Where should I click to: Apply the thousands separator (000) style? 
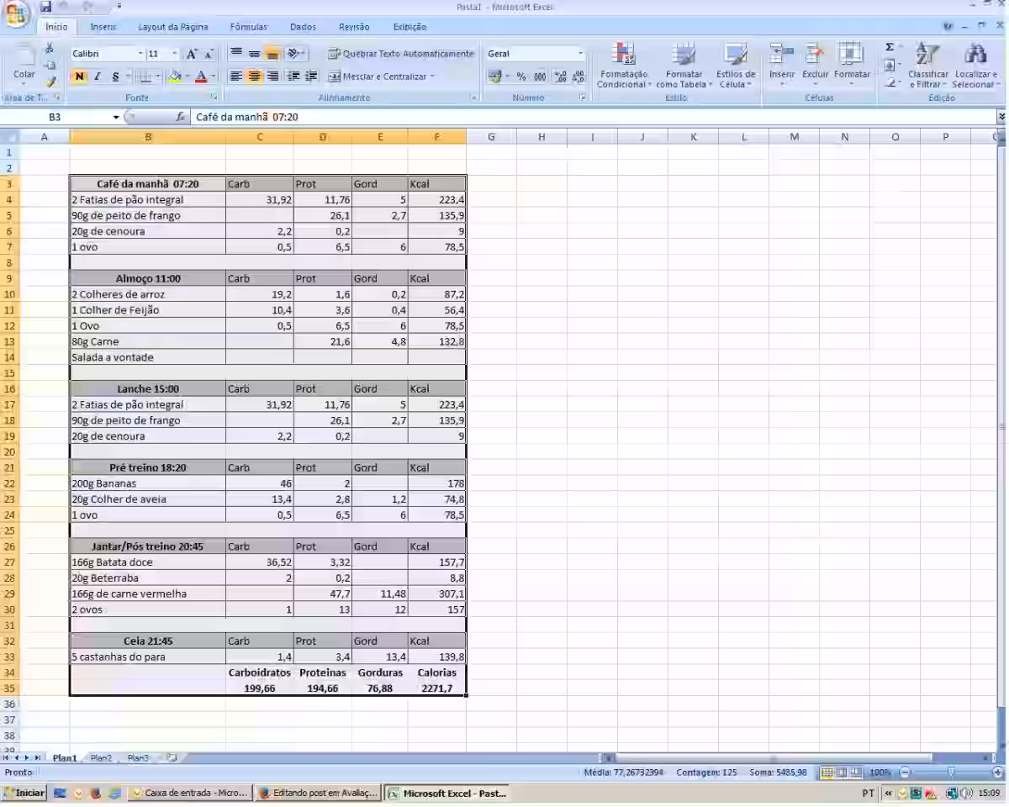pos(540,76)
